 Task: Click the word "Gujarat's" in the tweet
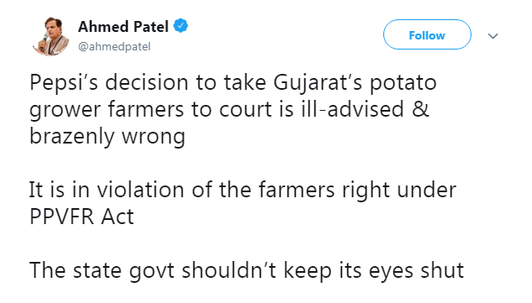[x=317, y=83]
